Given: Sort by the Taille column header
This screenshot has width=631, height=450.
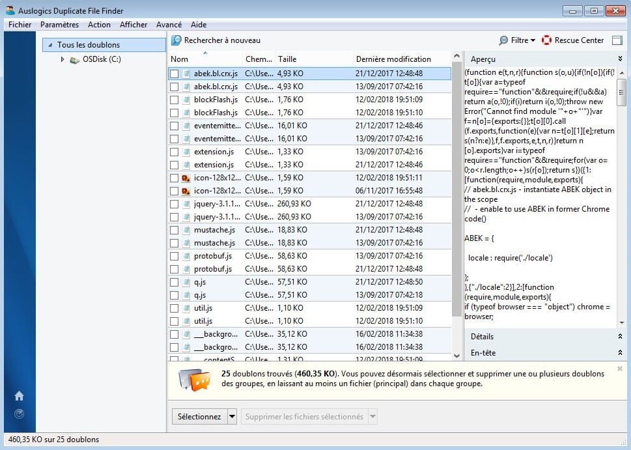Looking at the screenshot, I should coord(287,59).
